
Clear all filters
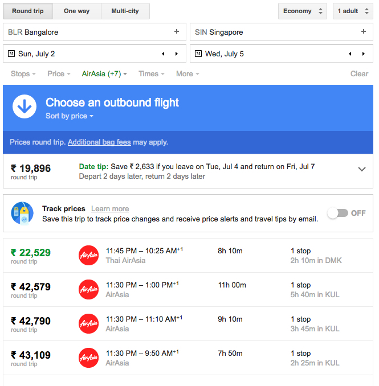[x=359, y=74]
